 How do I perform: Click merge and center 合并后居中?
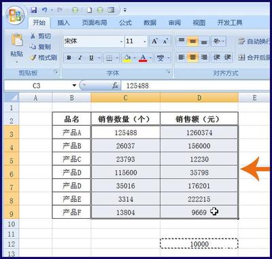click(x=254, y=58)
